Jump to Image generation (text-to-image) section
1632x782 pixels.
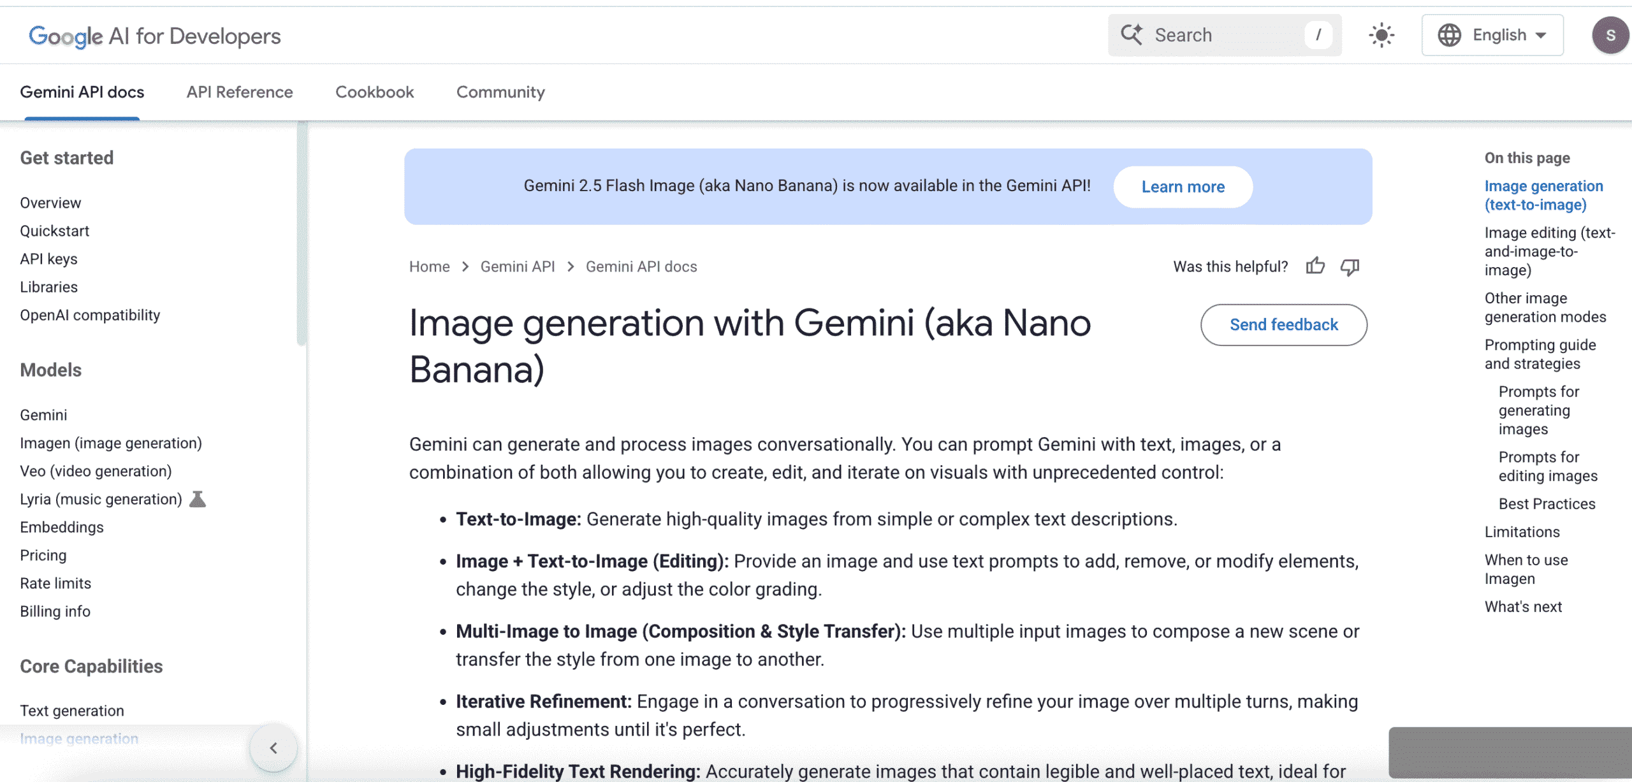[x=1543, y=195]
